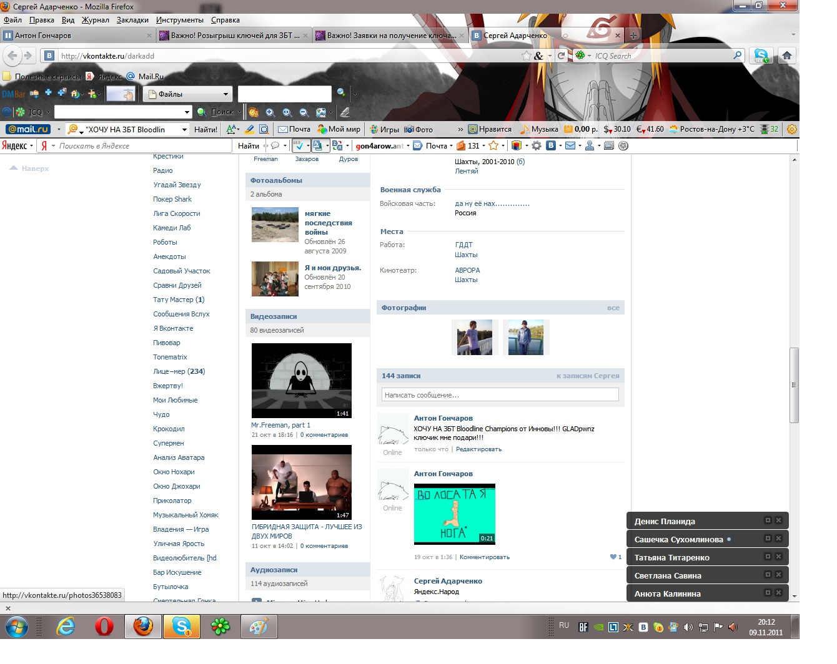
Task: Click the vertical page scrollbar thumb
Action: [x=794, y=385]
